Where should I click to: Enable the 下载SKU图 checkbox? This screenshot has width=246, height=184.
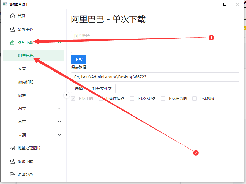click(x=132, y=98)
